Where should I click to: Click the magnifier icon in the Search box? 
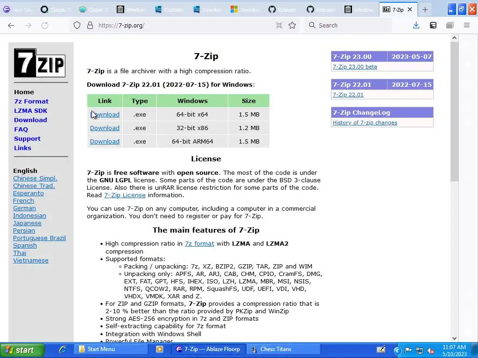coord(312,25)
